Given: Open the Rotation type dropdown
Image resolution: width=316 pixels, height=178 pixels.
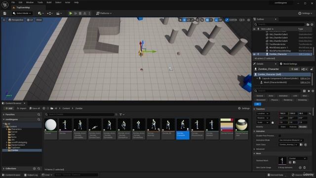Looking at the screenshot, I should click(263, 118).
